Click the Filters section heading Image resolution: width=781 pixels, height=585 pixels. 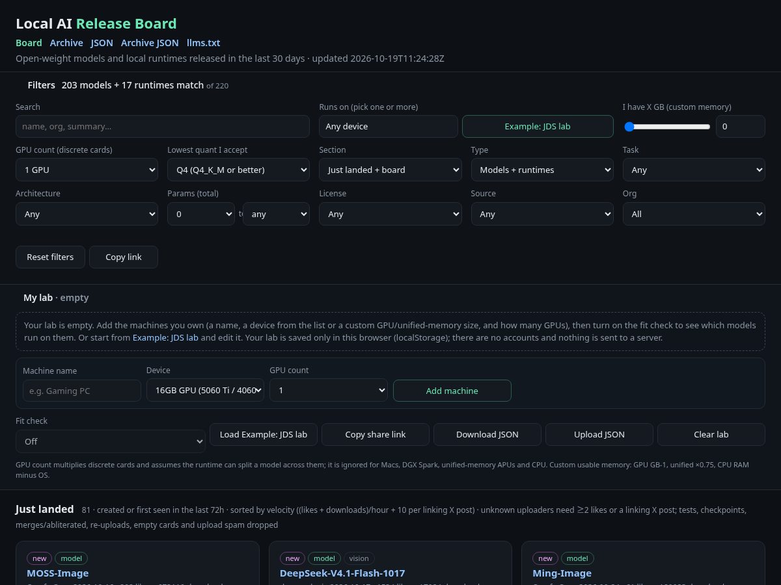pos(42,85)
